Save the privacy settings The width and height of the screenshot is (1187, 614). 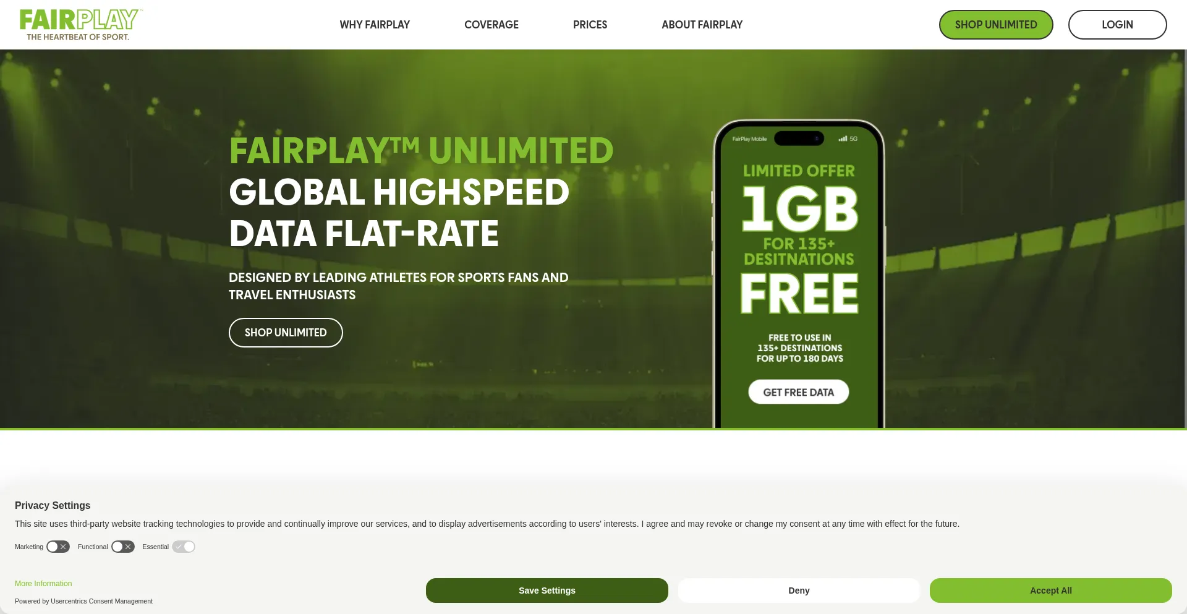point(547,591)
